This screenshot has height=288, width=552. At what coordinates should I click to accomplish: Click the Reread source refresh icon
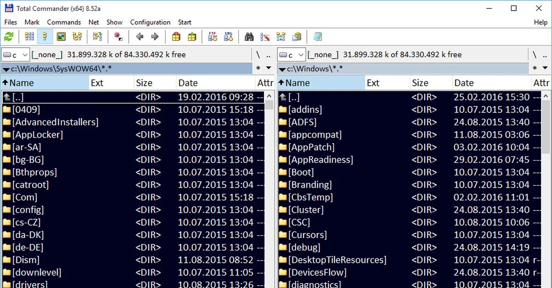[9, 37]
